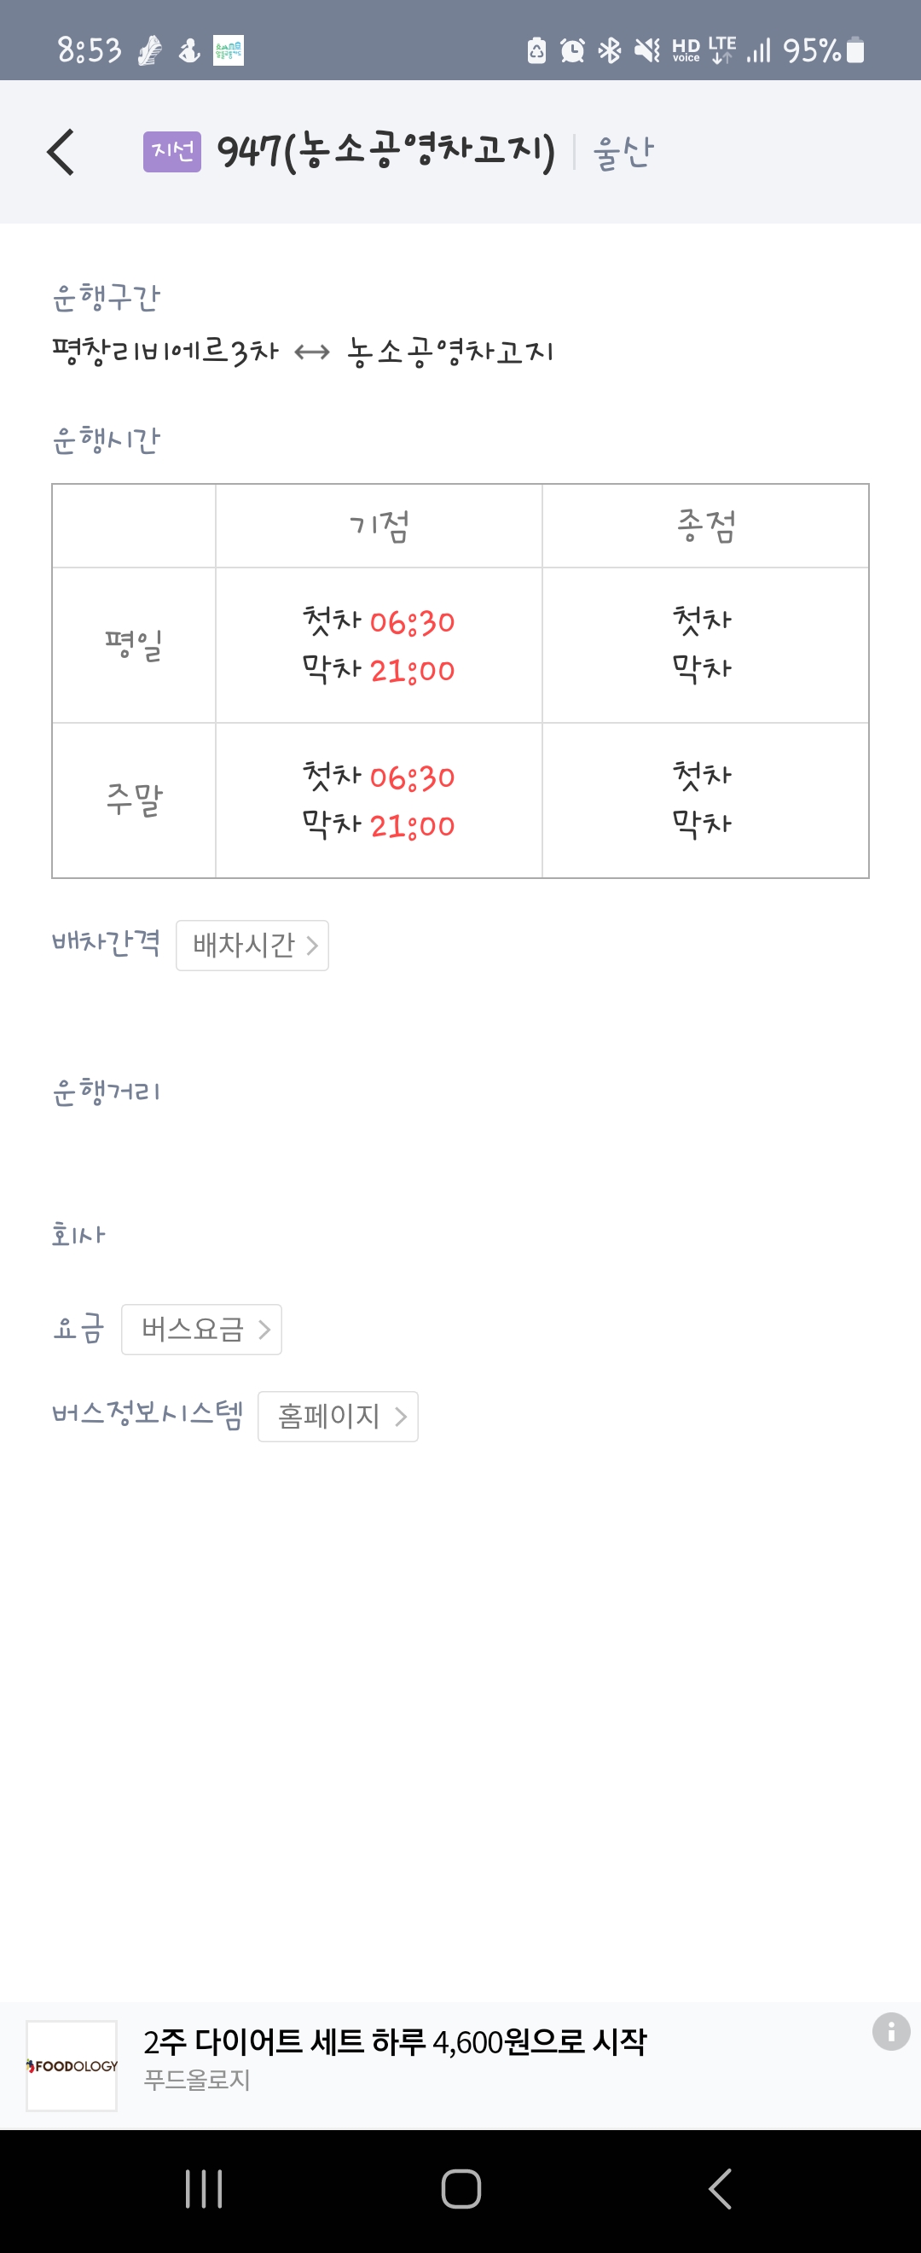Tap the alarm icon in status bar
This screenshot has width=921, height=2253.
[x=572, y=50]
